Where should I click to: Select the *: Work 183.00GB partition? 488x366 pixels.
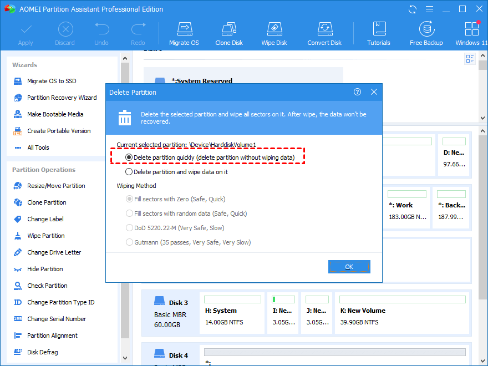coord(406,207)
